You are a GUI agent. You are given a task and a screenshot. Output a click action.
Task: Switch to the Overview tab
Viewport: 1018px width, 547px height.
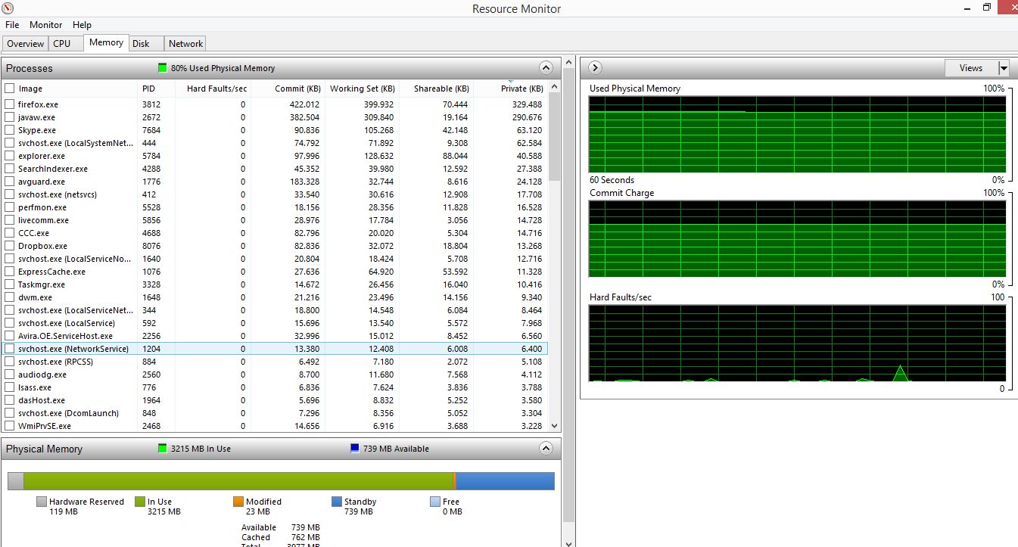pos(26,44)
